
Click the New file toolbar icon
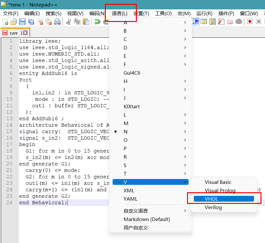point(5,22)
